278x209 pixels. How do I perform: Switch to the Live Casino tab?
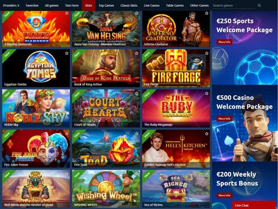[152, 6]
